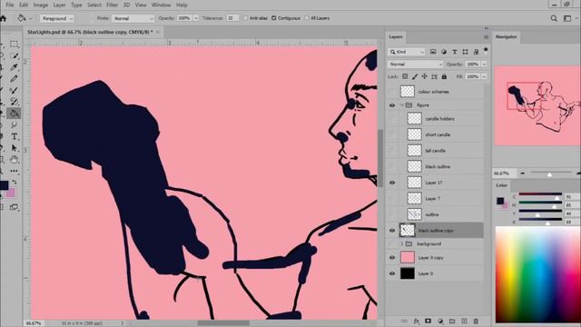
Task: Select the Eyedropper tool
Action: coord(15,67)
